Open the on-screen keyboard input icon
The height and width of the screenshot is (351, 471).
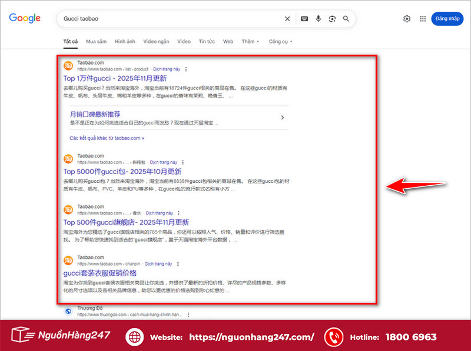[x=304, y=18]
